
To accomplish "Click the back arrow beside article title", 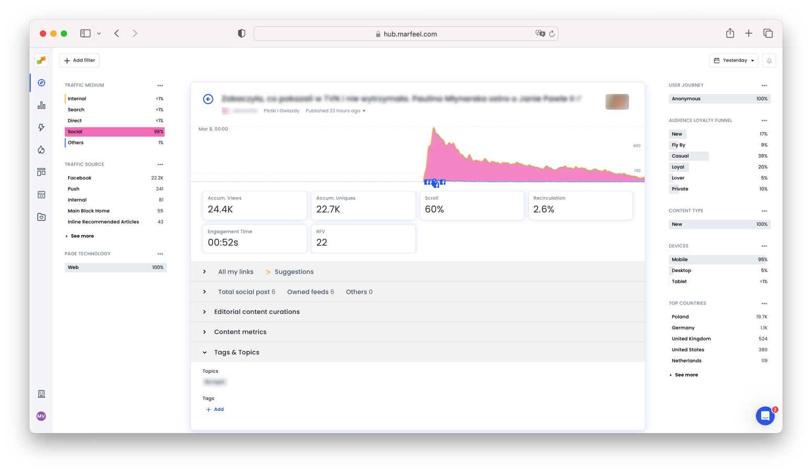I will [208, 99].
